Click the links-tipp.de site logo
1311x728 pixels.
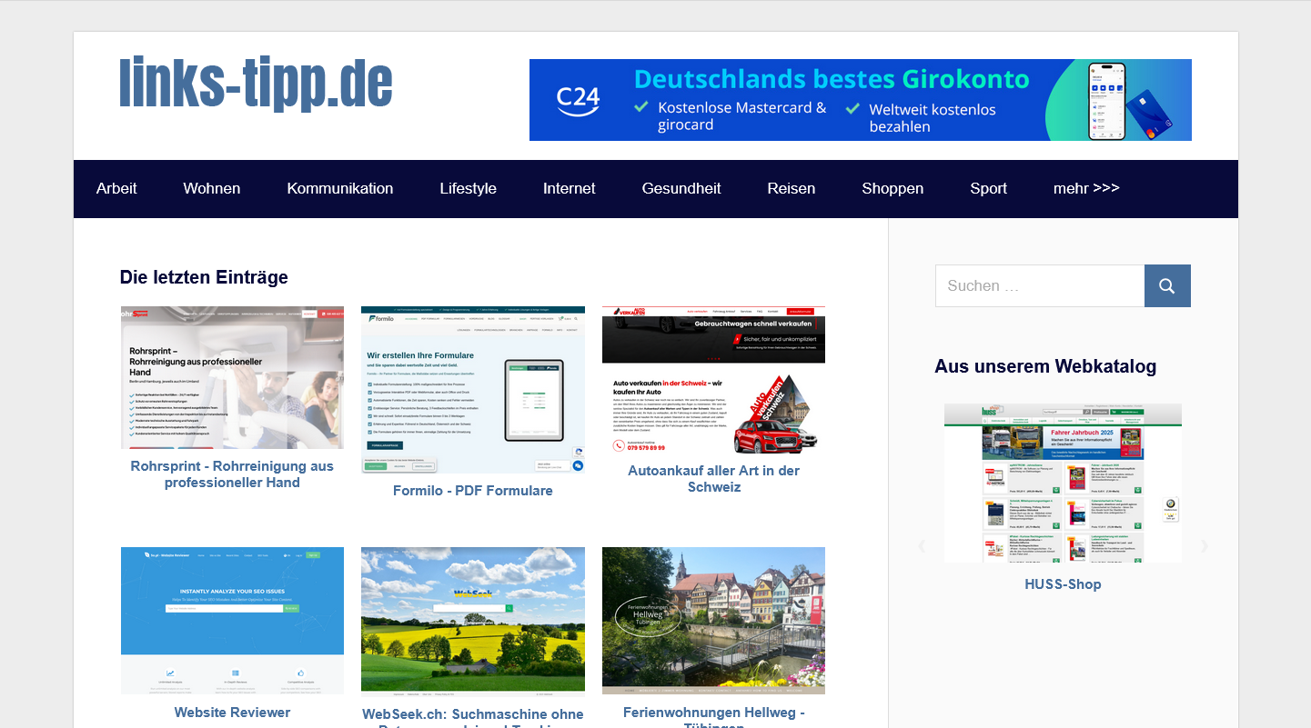click(x=256, y=84)
